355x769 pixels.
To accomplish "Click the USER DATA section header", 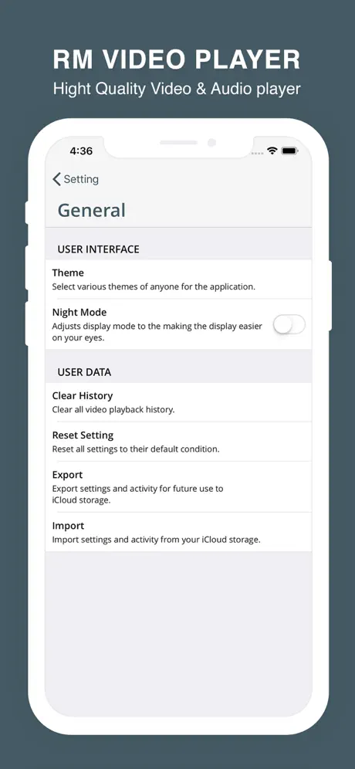I will [x=84, y=372].
